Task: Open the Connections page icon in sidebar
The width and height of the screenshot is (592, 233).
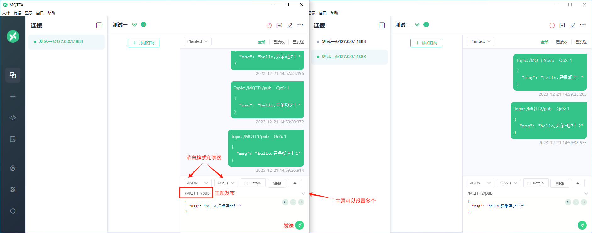Action: point(13,75)
